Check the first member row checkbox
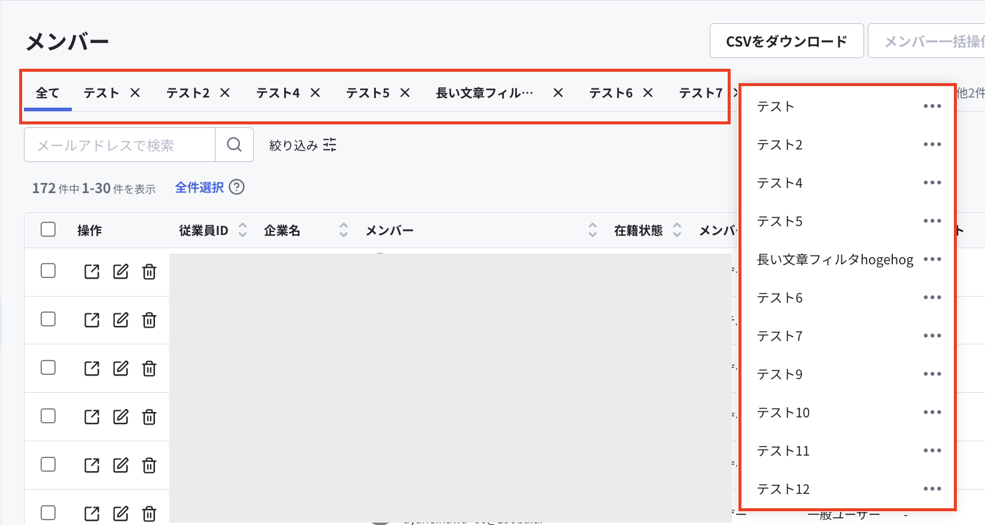Viewport: 985px width, 525px height. 48,271
